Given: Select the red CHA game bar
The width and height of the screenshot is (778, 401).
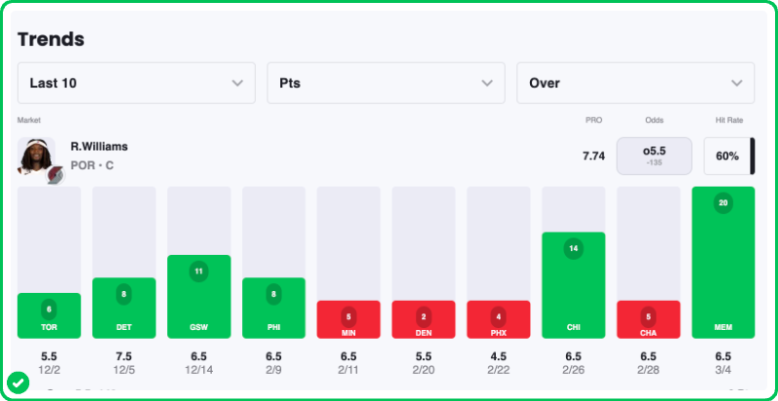Looking at the screenshot, I should tap(648, 319).
